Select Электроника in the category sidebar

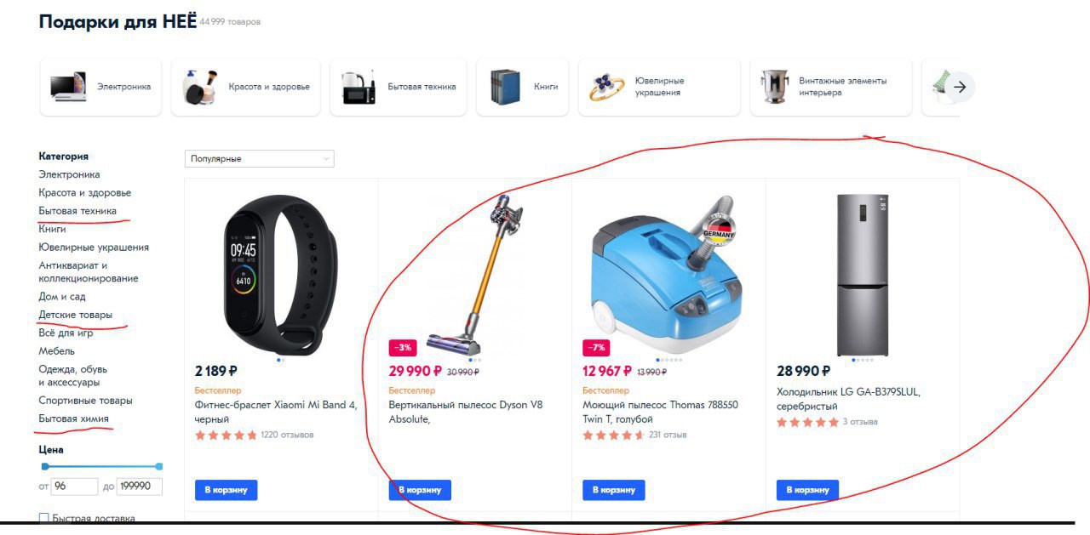(x=69, y=174)
